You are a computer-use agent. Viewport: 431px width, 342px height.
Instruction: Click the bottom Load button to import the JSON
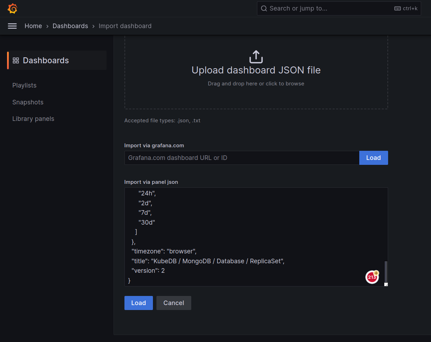(x=139, y=303)
